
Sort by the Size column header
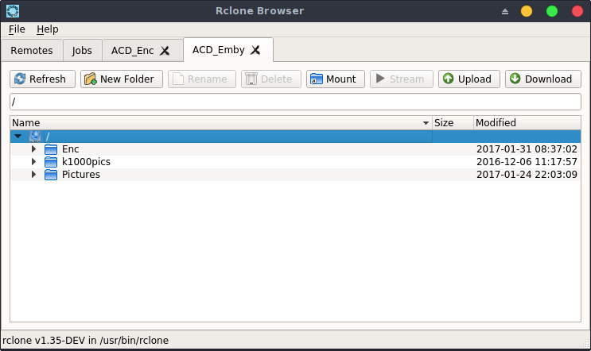click(x=453, y=122)
